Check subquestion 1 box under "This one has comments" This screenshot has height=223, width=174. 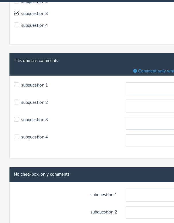(17, 85)
